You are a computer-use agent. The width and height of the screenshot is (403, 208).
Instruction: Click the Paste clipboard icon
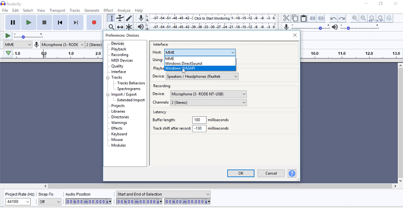pyautogui.click(x=303, y=19)
